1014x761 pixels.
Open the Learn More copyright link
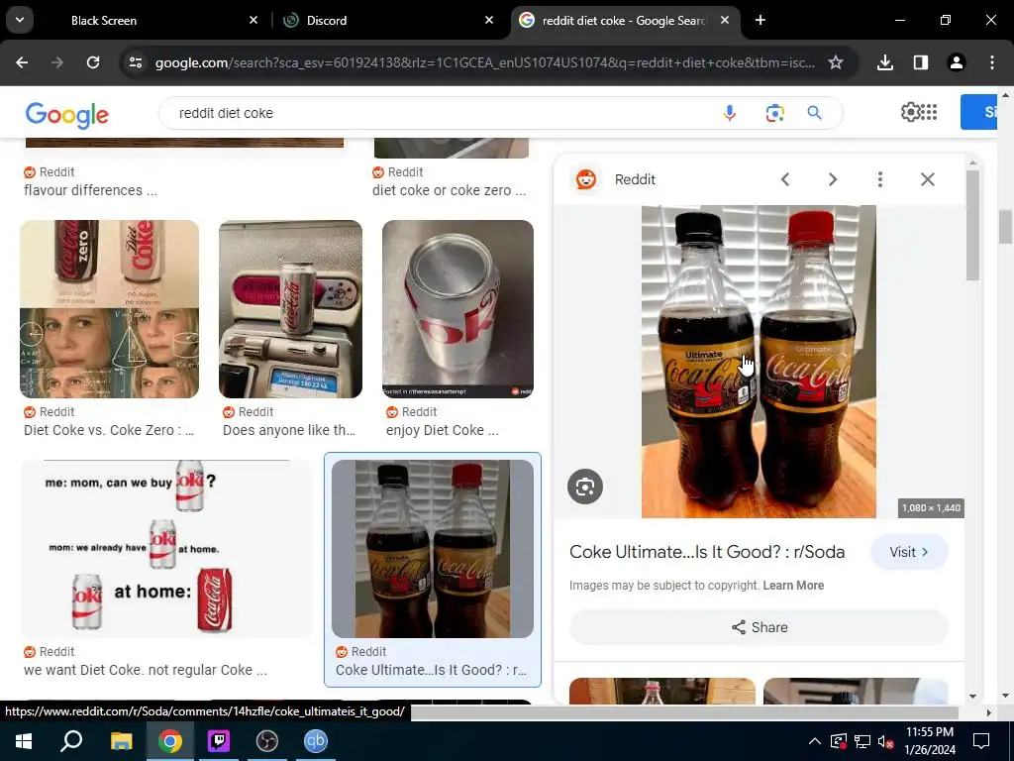coord(793,586)
